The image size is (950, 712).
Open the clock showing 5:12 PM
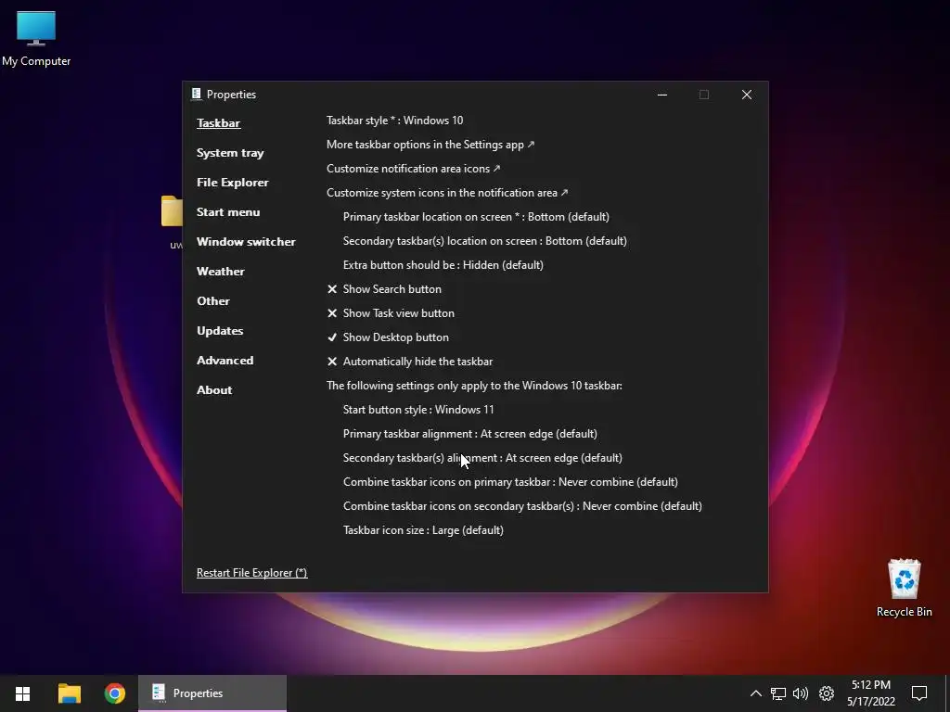point(870,693)
